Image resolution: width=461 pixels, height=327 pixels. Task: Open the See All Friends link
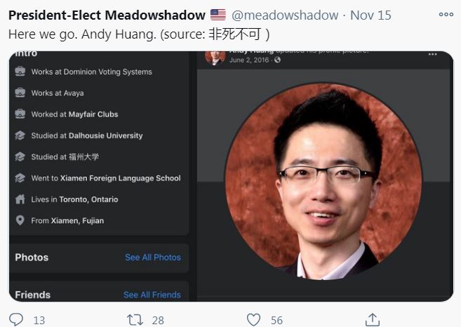[x=152, y=295]
